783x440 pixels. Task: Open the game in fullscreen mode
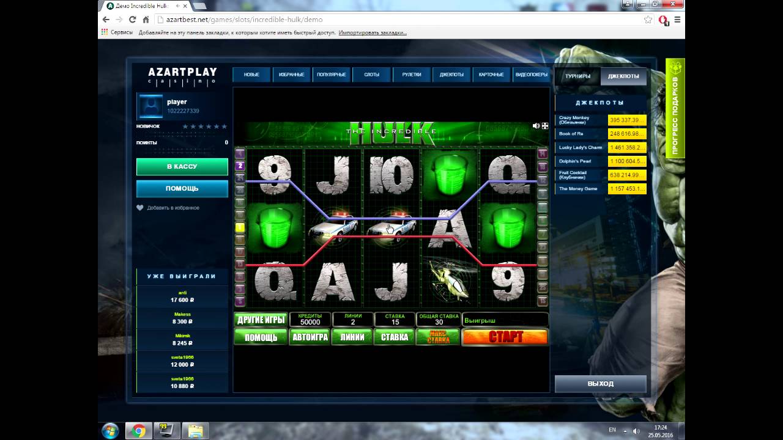point(545,126)
